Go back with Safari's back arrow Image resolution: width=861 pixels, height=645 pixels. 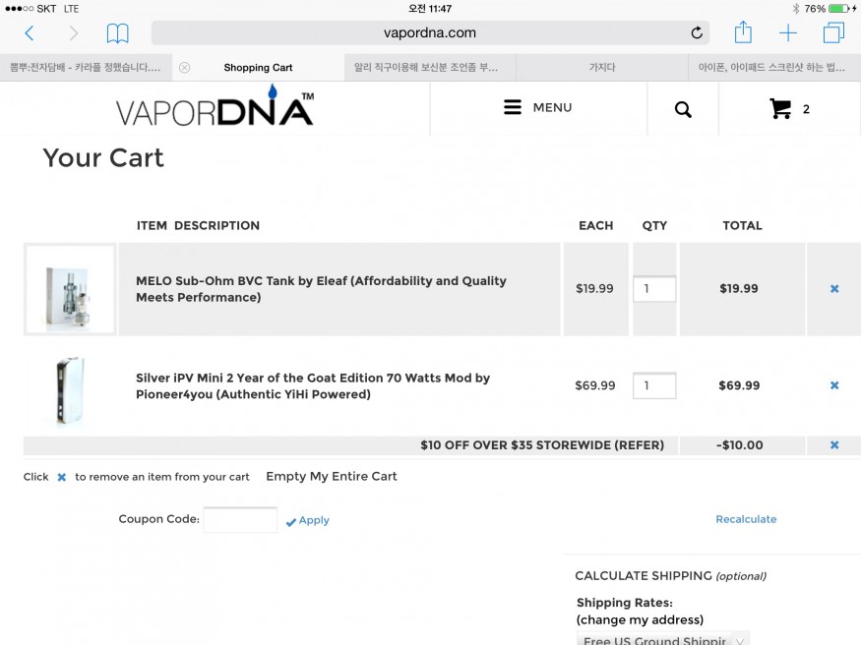click(30, 33)
